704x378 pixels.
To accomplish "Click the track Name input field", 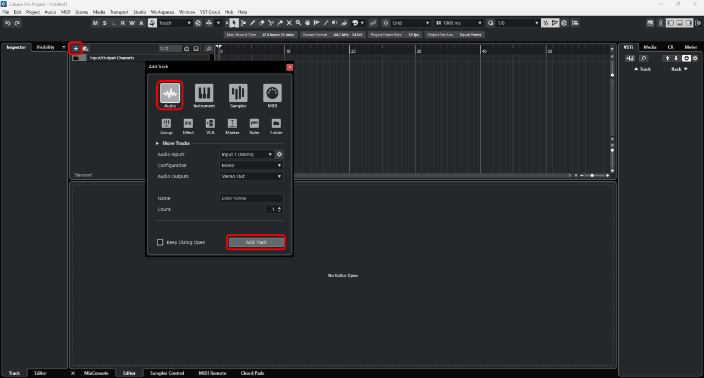I will point(251,198).
